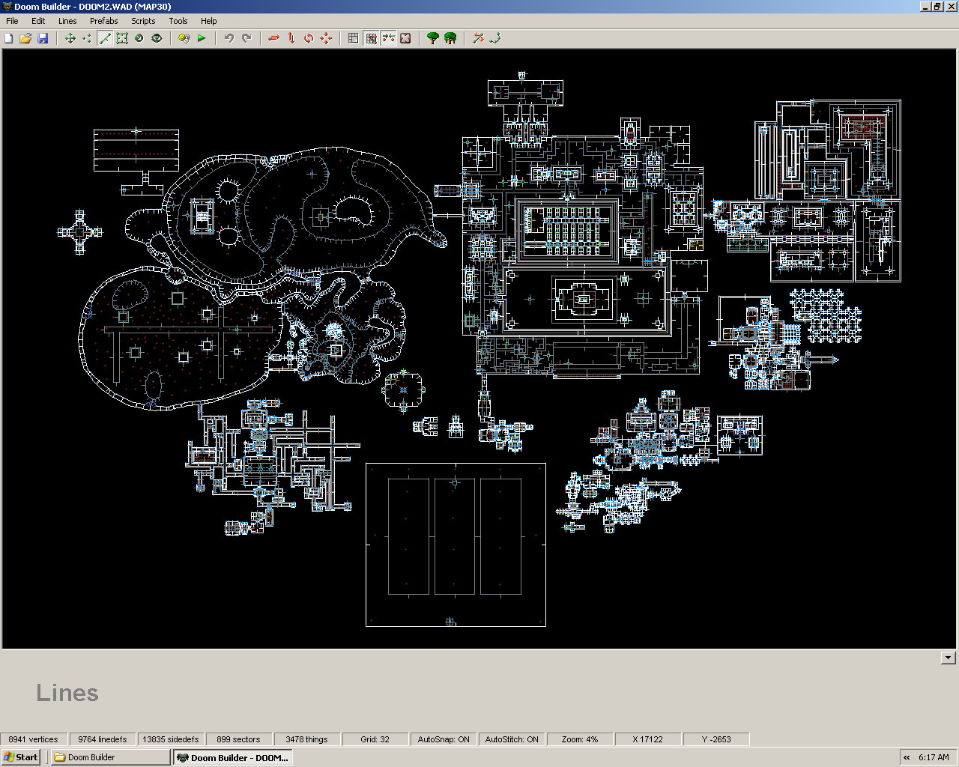Click the Resize selection red arrows icon
The width and height of the screenshot is (959, 767).
click(326, 38)
